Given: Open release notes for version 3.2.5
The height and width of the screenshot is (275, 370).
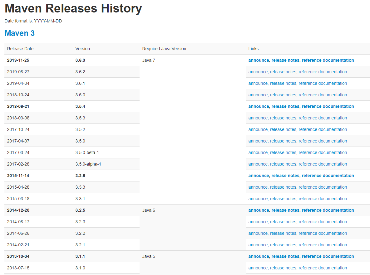Looking at the screenshot, I should click(285, 210).
